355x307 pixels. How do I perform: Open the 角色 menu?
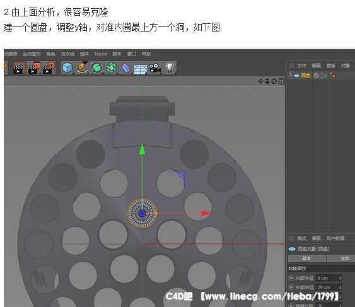[x=50, y=54]
